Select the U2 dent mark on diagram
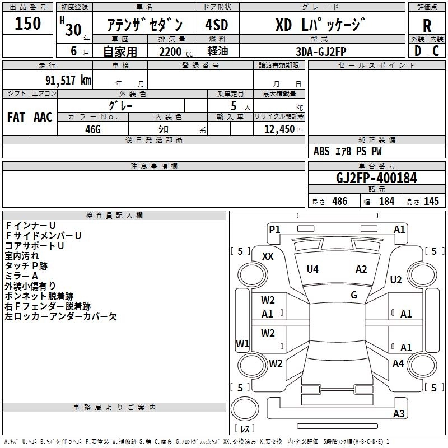The image size is (448, 448). pyautogui.click(x=396, y=280)
